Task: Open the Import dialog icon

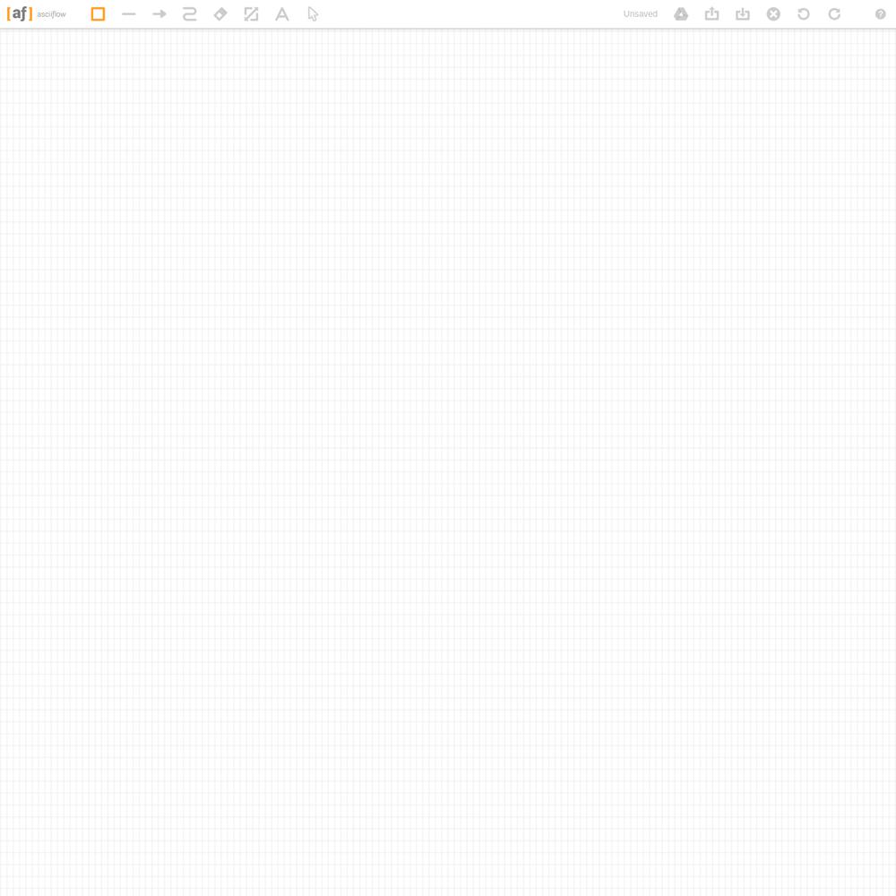Action: [742, 13]
